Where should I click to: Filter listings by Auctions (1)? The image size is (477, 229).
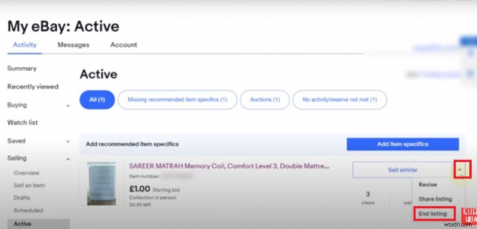click(265, 100)
